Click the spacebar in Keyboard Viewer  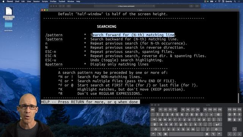click(x=186, y=134)
